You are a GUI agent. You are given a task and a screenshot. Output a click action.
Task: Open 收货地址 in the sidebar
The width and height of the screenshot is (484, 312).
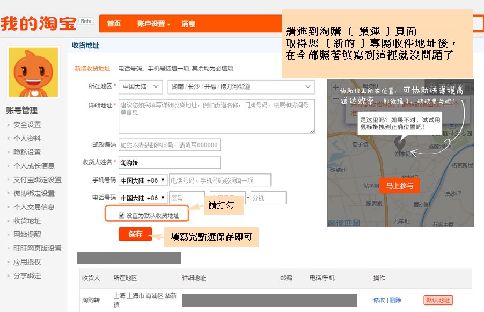(27, 221)
